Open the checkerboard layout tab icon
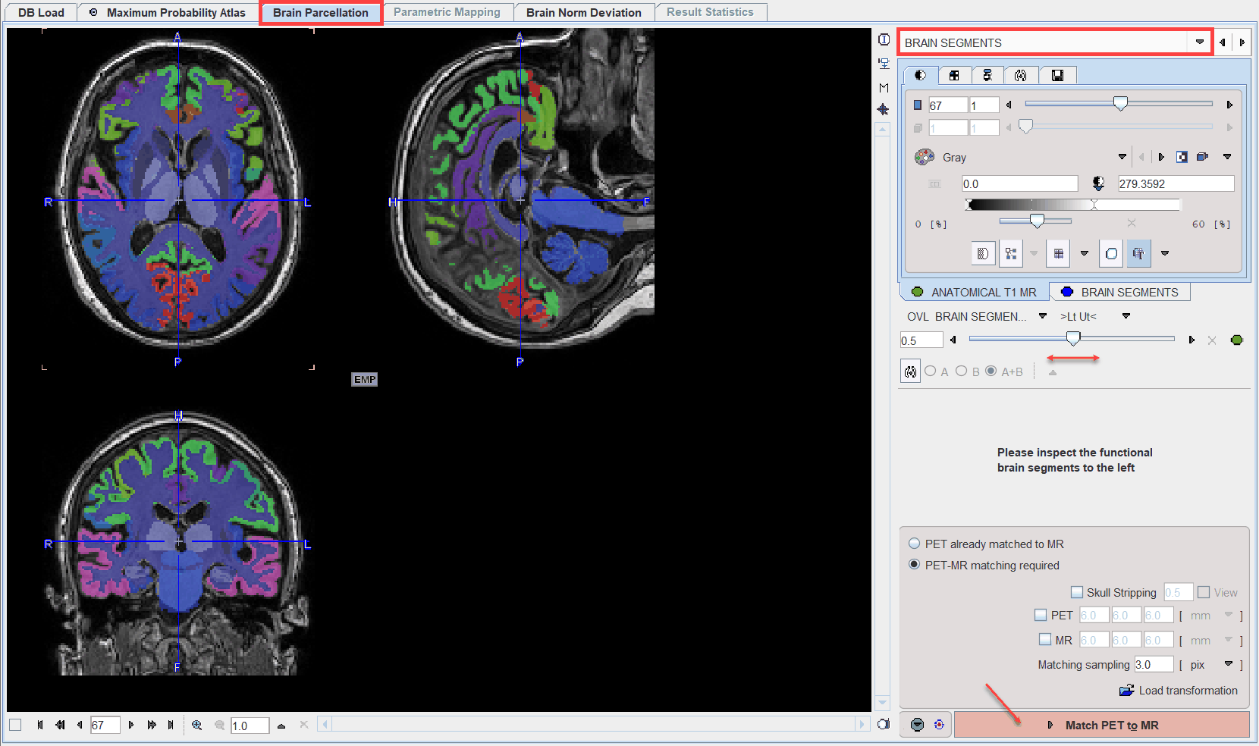The width and height of the screenshot is (1259, 746). (x=954, y=75)
